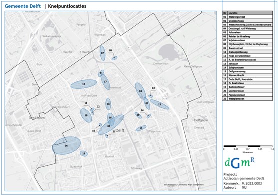Select the ellipse marked 17
Screen dimensions: 278x195
[x=105, y=82]
